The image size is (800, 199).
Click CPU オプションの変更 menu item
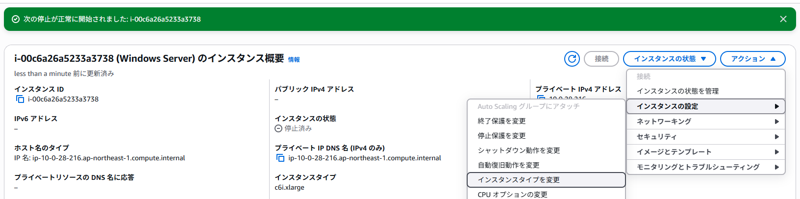pyautogui.click(x=546, y=194)
